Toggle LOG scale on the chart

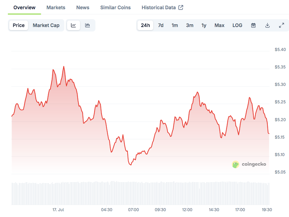[237, 25]
